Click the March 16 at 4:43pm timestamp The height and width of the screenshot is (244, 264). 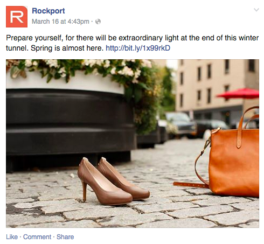pyautogui.click(x=60, y=22)
